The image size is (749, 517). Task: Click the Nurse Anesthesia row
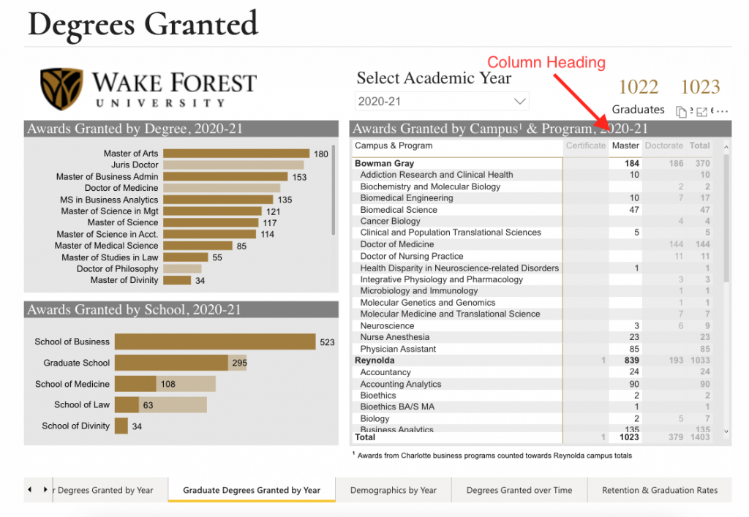click(x=532, y=337)
